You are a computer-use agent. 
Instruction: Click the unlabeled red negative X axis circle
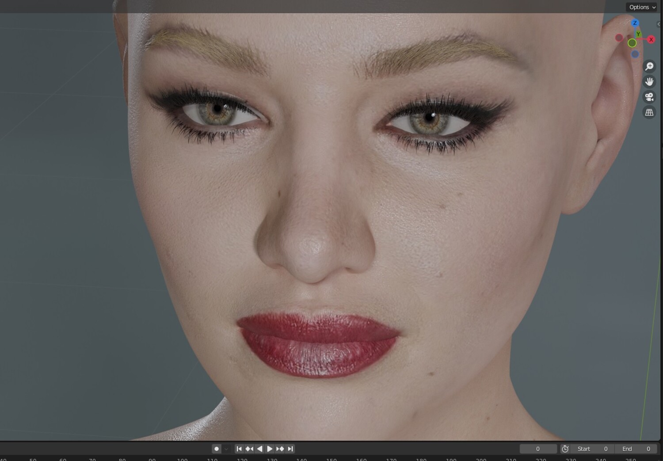[619, 38]
